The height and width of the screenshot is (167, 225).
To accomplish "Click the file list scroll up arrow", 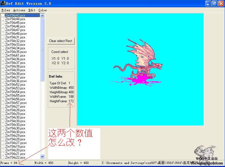I will click(42, 16).
